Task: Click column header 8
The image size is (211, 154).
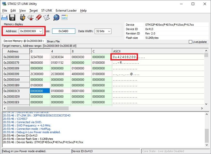Action: pos(81,51)
